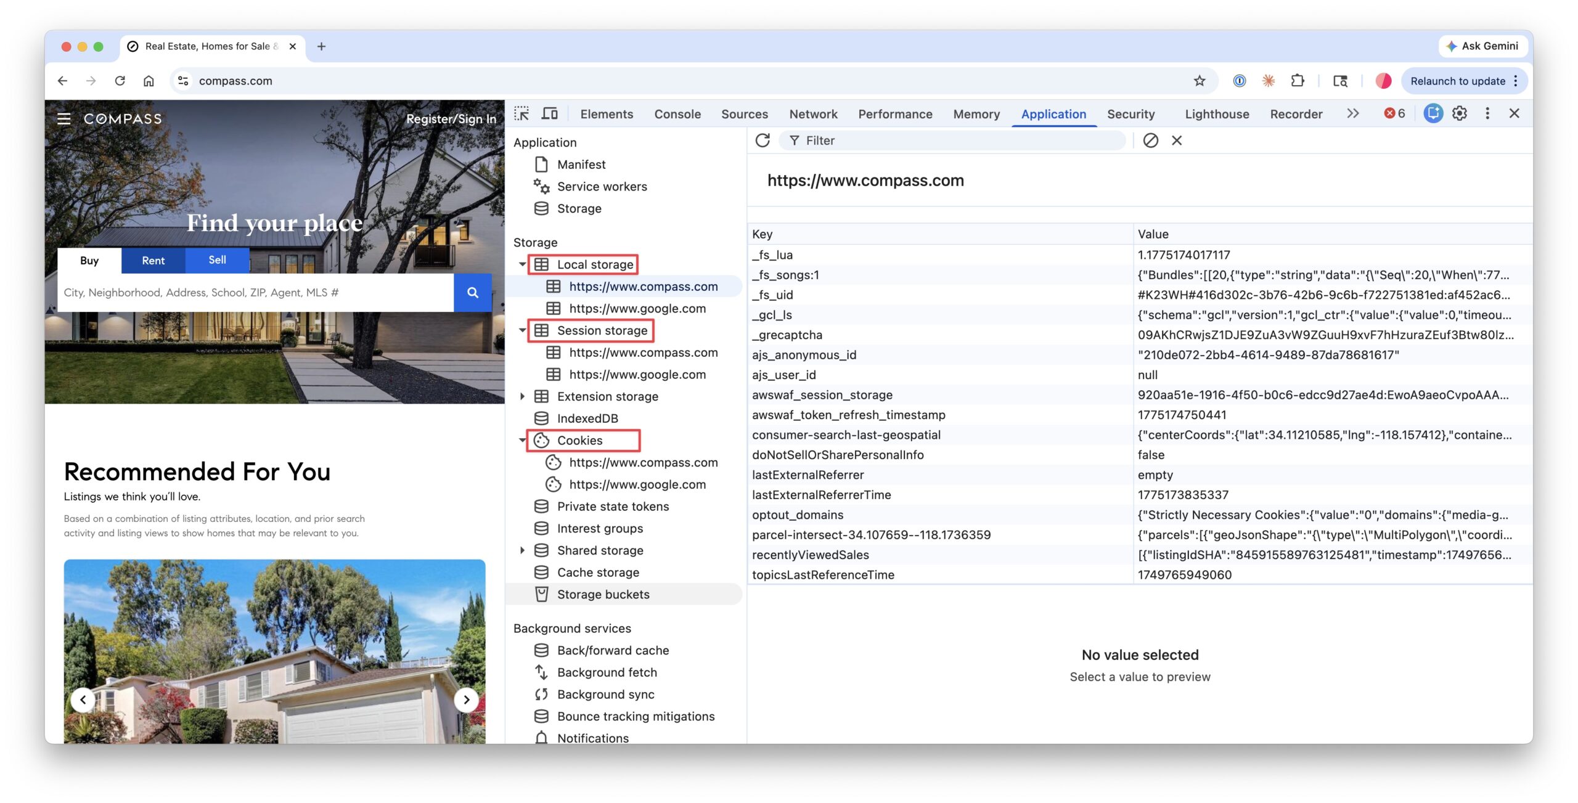Viewport: 1578px width, 803px height.
Task: Click delete selected entry X icon
Action: click(x=1177, y=141)
